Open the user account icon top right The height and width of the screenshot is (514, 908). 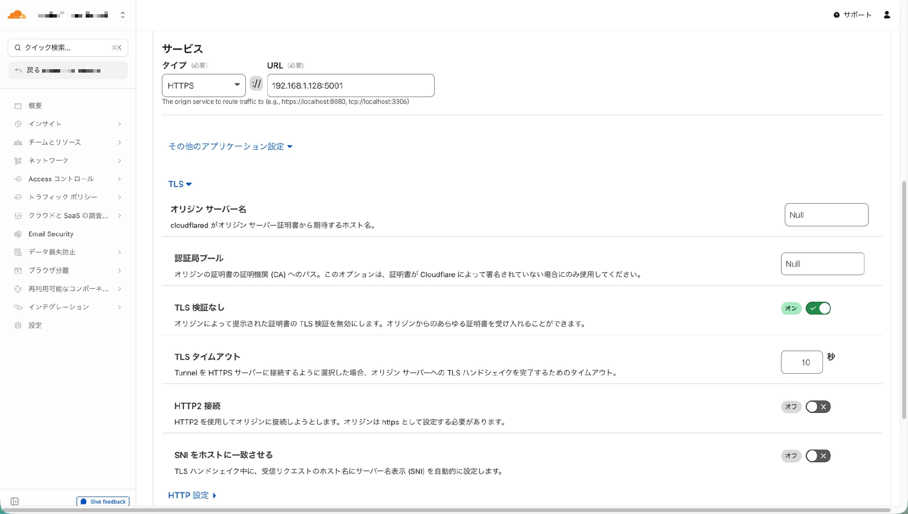[886, 14]
